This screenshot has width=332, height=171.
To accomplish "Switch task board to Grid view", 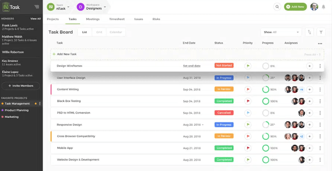I will pos(99,32).
